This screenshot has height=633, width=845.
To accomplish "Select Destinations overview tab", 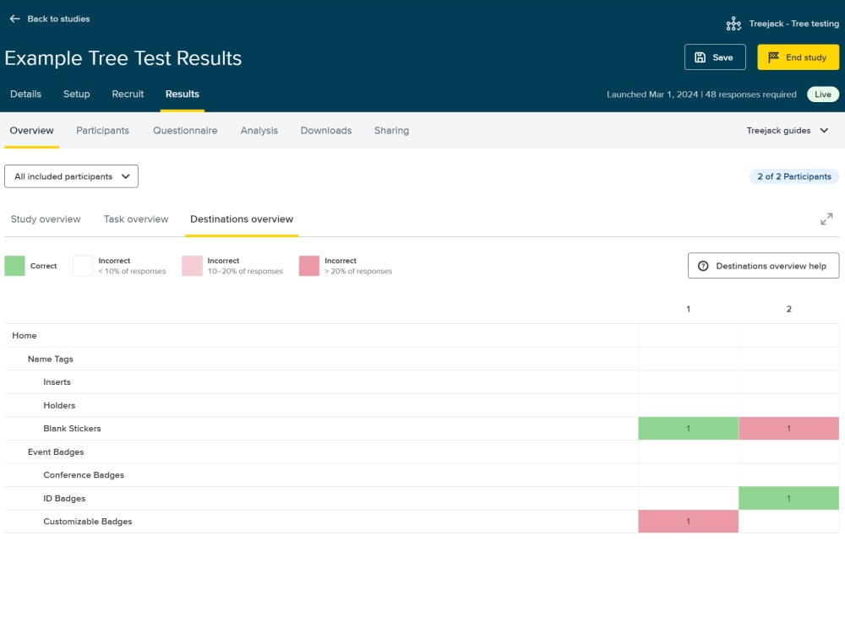I will [x=242, y=219].
